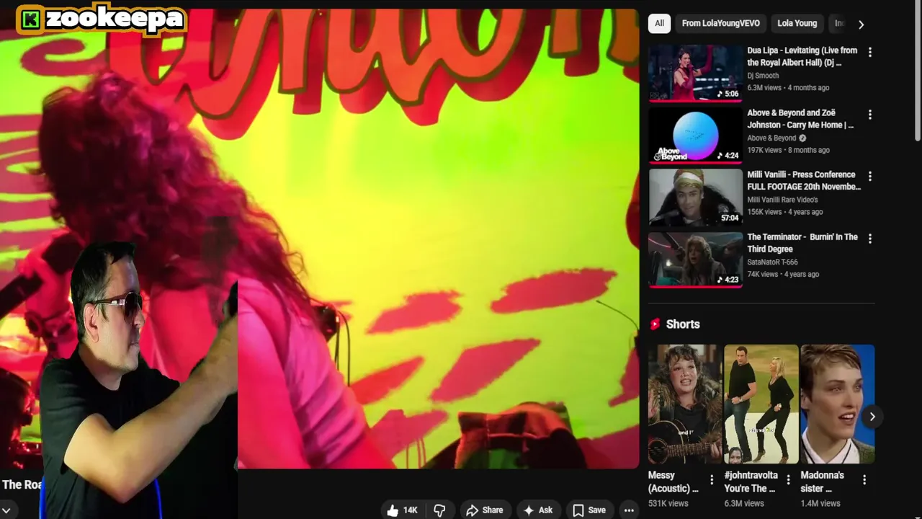922x519 pixels.
Task: Open the #johntravolta short thumbnail
Action: [761, 404]
